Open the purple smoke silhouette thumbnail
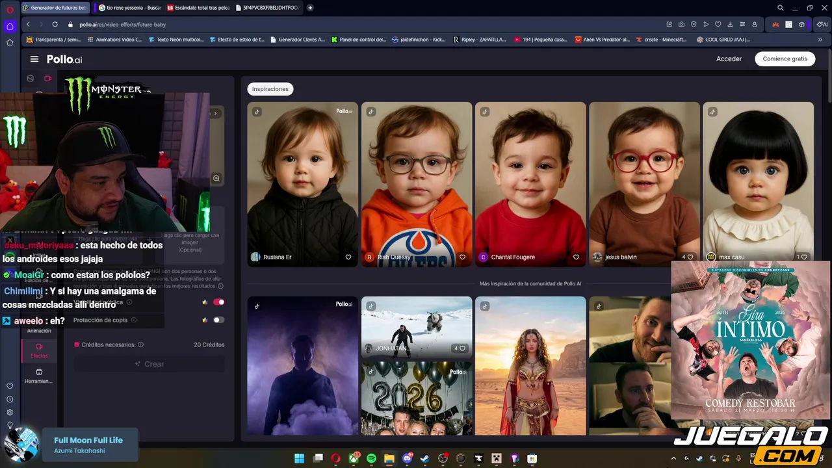This screenshot has width=832, height=468. [302, 366]
